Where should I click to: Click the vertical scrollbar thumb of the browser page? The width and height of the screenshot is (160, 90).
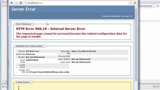pos(136,45)
